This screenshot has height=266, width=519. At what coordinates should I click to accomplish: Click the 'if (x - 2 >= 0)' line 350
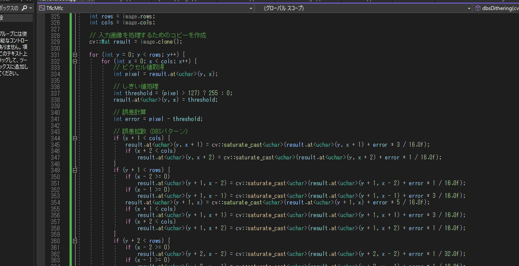148,176
